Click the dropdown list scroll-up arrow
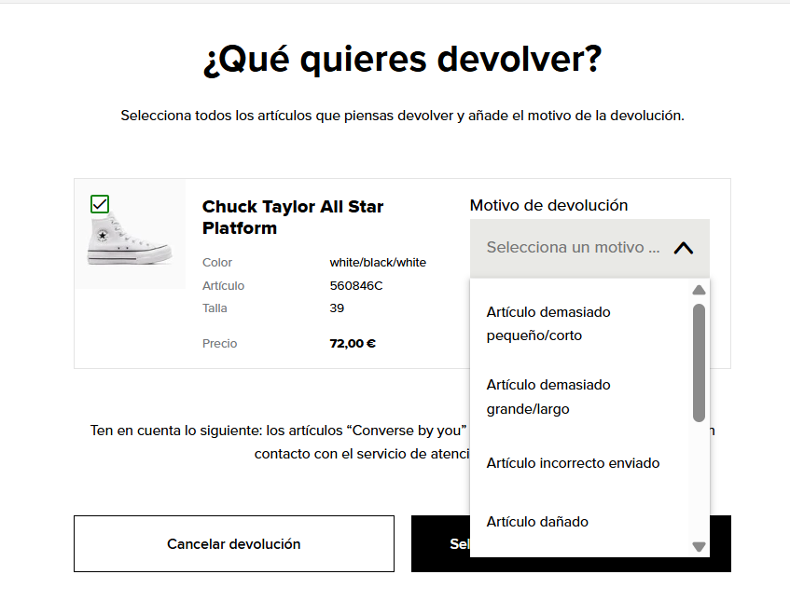This screenshot has width=790, height=602. point(699,290)
